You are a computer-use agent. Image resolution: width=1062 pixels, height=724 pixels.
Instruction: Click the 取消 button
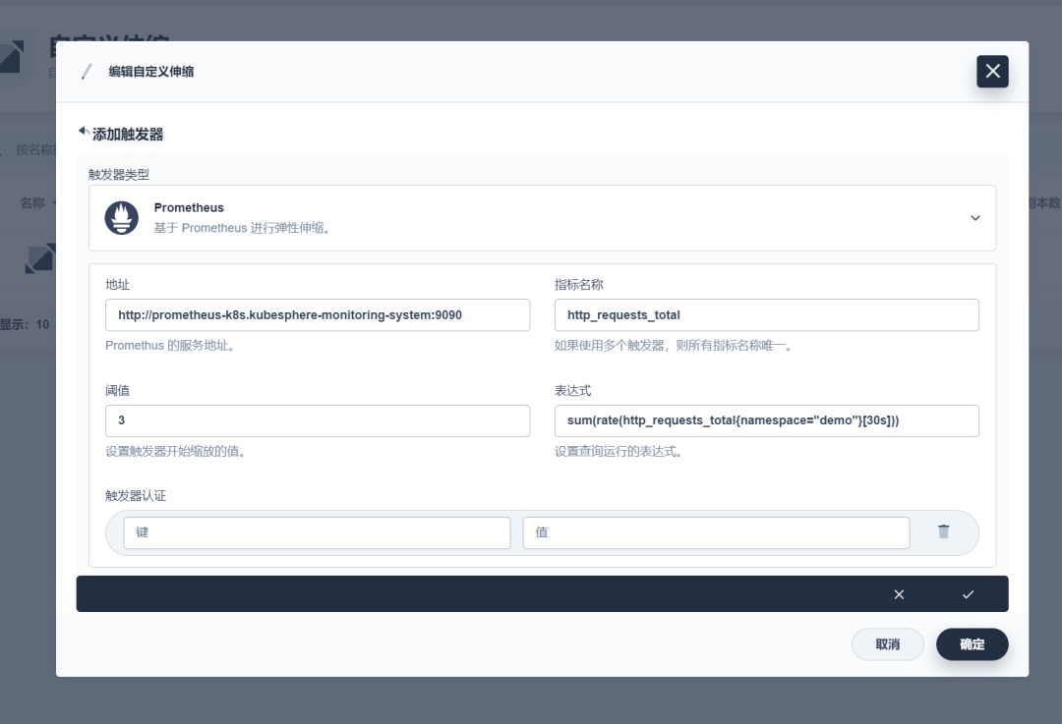pyautogui.click(x=887, y=644)
